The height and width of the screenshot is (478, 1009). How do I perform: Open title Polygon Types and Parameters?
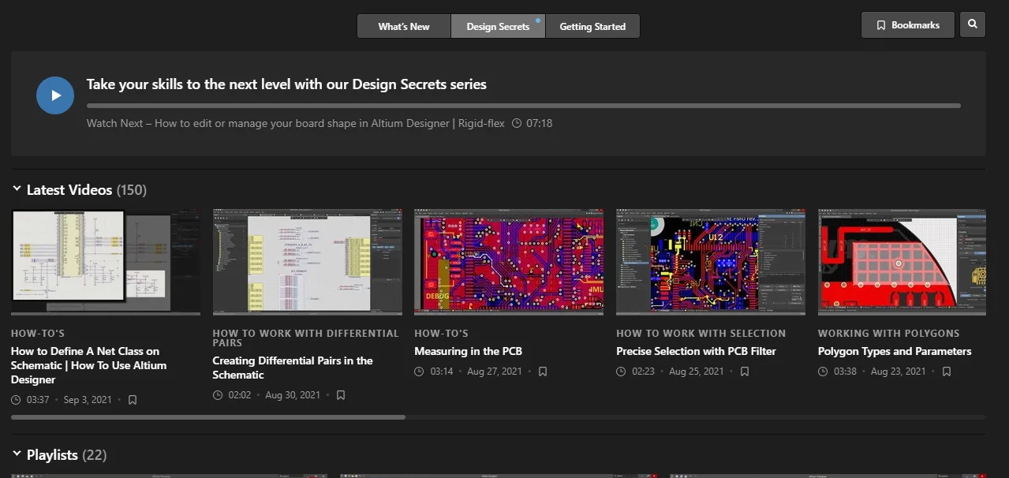coord(895,351)
